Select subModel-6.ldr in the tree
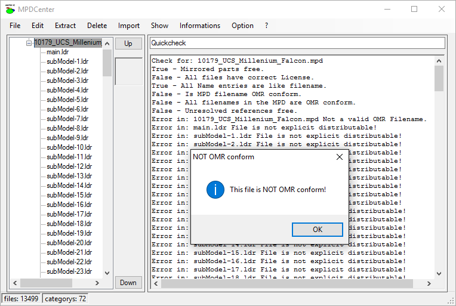Viewport: 456px width, 306px height. (67, 109)
